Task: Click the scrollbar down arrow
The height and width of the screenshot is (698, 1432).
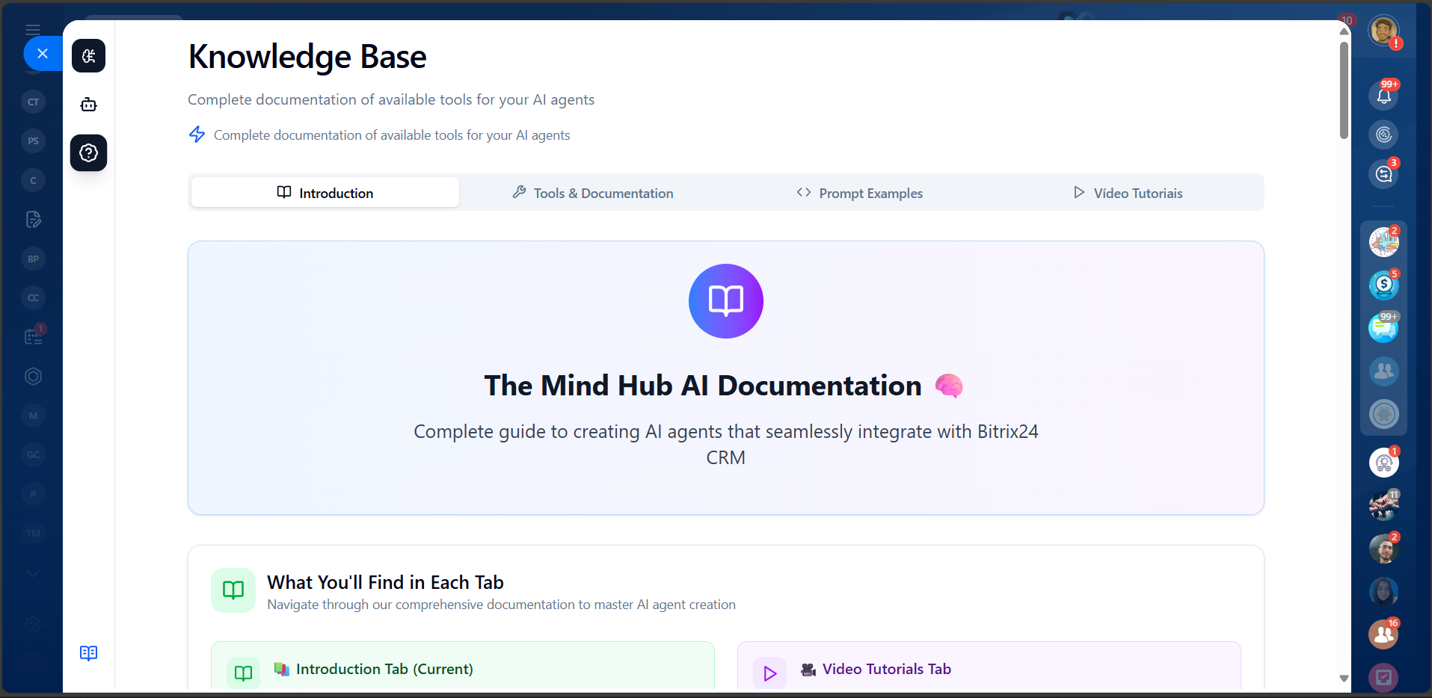Action: pos(1344,679)
